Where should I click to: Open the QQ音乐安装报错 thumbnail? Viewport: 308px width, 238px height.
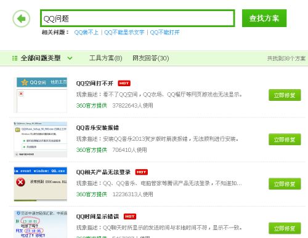(41, 140)
